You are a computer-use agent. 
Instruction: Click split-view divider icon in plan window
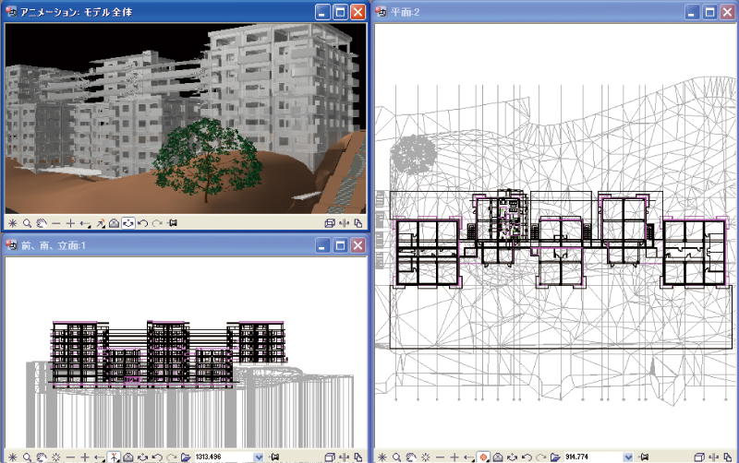[713, 457]
